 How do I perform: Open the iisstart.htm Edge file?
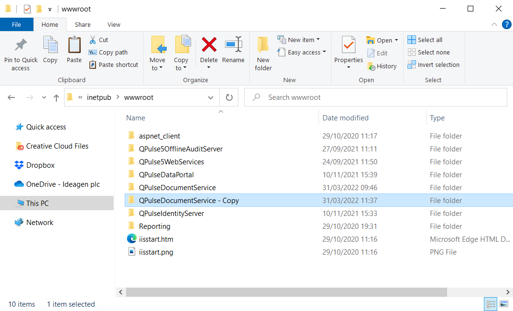pos(156,239)
